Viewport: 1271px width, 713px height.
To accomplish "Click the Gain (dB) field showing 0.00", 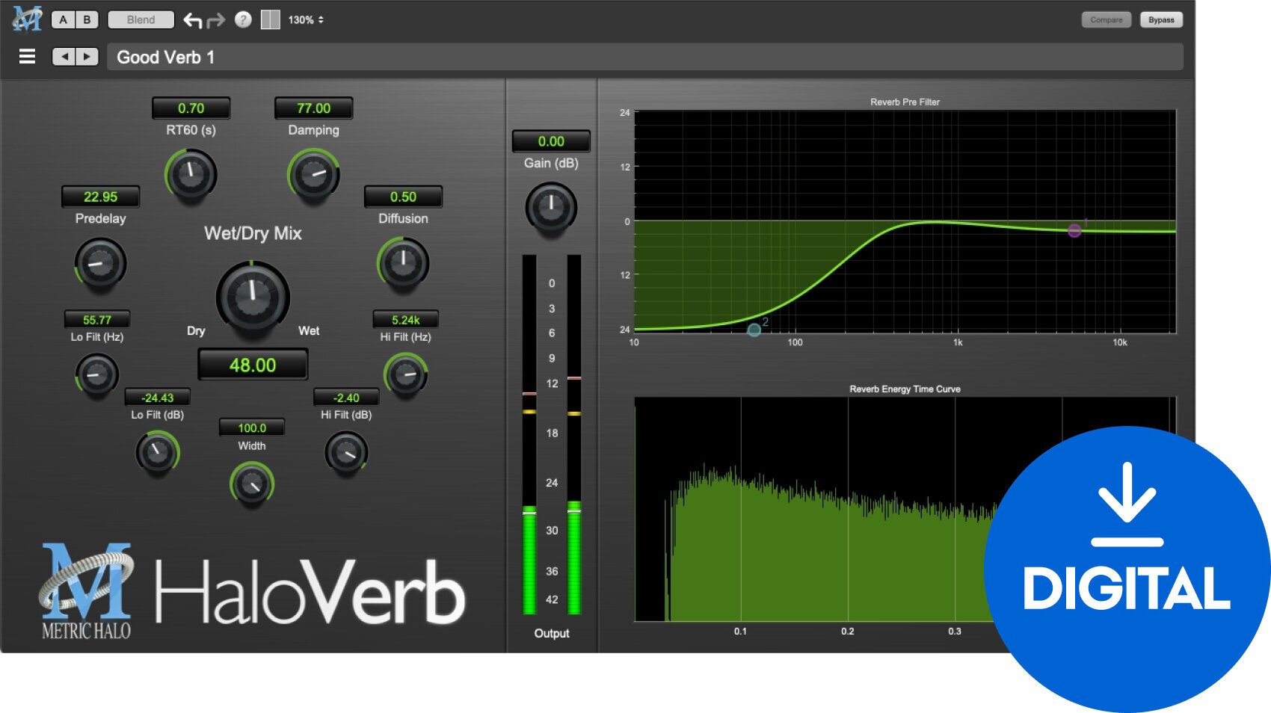I will 551,141.
